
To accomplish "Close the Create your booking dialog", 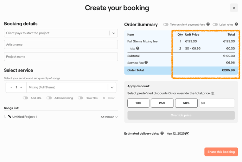I will coord(234,8).
